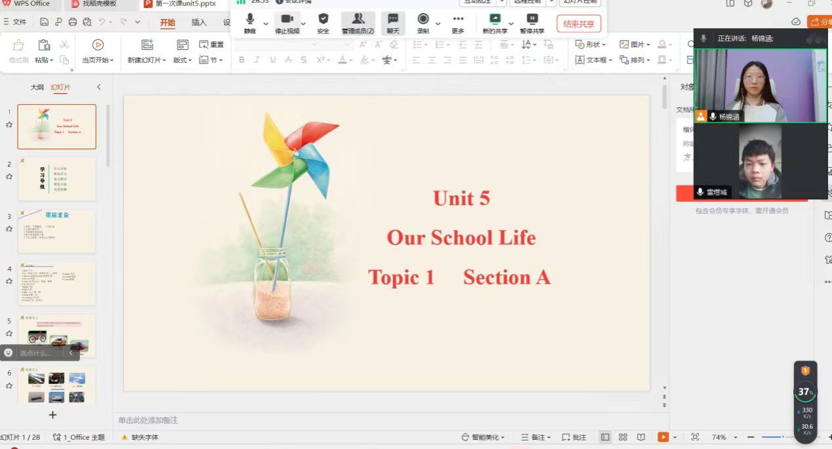The width and height of the screenshot is (832, 449).
Task: Click the save icon in quick access toolbar
Action: pyautogui.click(x=44, y=22)
